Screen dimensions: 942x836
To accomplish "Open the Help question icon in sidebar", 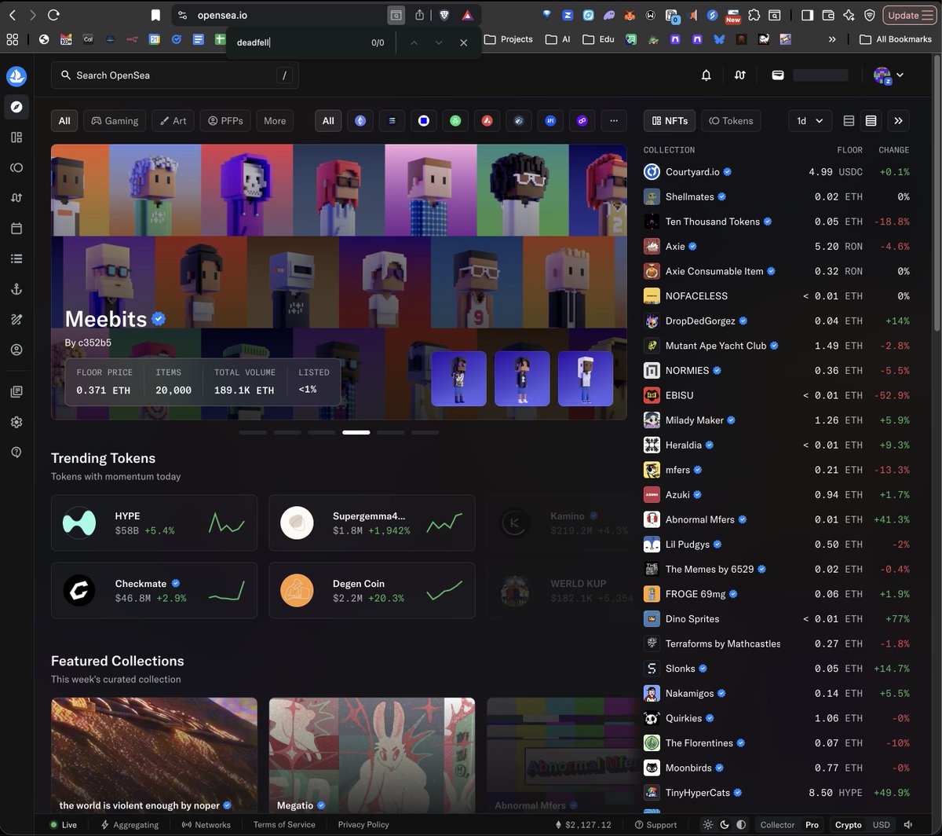I will pos(16,452).
